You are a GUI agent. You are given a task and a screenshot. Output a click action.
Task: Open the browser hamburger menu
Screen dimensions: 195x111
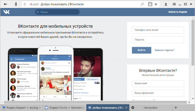point(174,4)
